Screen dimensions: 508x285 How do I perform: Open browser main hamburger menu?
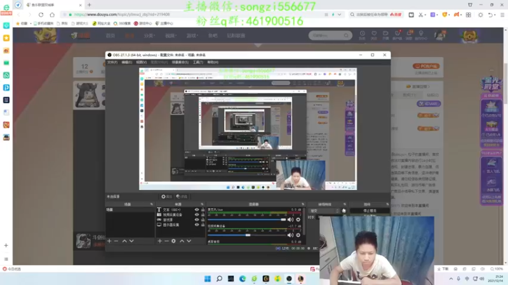(x=502, y=15)
